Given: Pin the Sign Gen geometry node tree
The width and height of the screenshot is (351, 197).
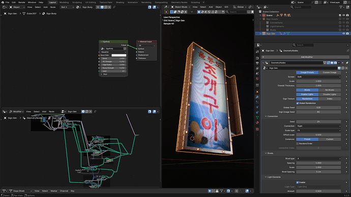Looking at the screenshot, I should [x=95, y=112].
